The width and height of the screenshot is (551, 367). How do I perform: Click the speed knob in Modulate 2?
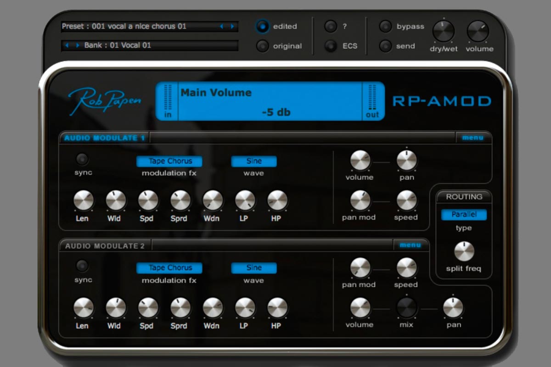tap(407, 268)
